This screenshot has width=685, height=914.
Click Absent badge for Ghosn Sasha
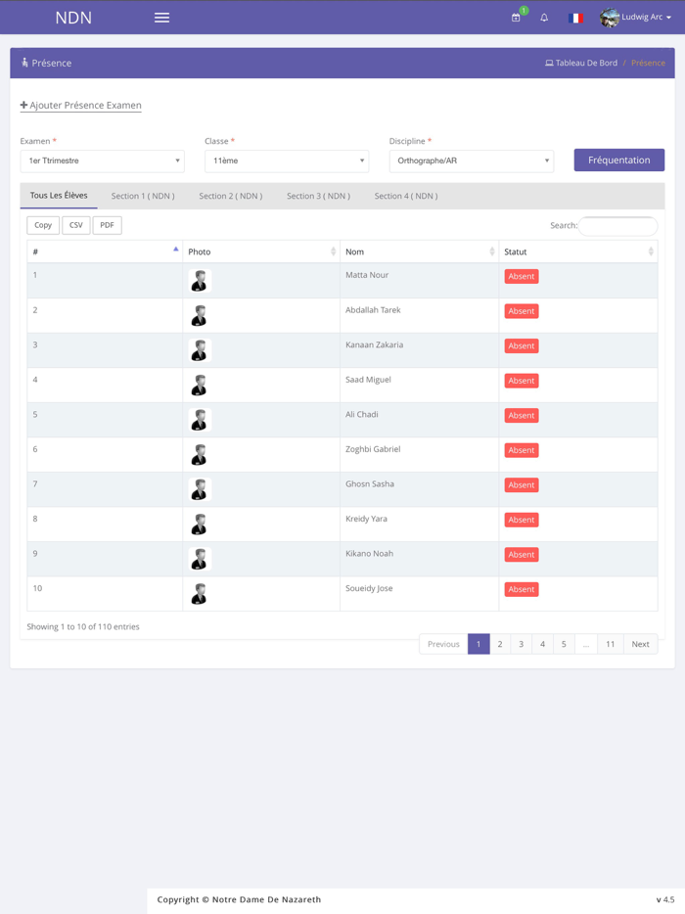[x=522, y=485]
